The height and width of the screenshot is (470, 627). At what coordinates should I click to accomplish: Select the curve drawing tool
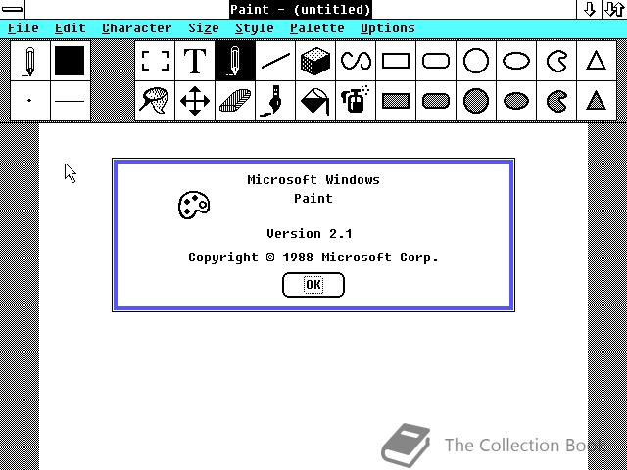coord(356,61)
